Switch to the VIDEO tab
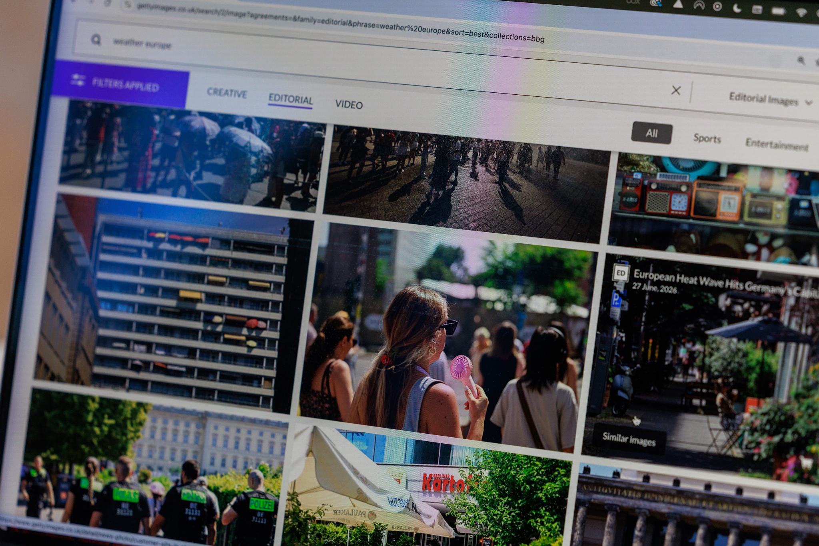Screen dimensions: 819x546 (x=349, y=104)
